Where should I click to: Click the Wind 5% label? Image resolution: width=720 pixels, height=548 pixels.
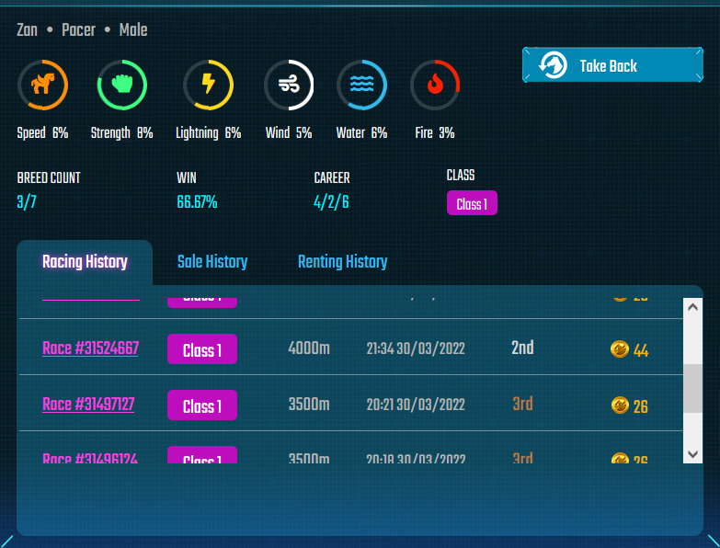[x=289, y=133]
